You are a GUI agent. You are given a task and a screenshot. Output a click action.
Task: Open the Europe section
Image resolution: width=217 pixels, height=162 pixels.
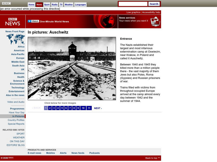click(x=20, y=58)
